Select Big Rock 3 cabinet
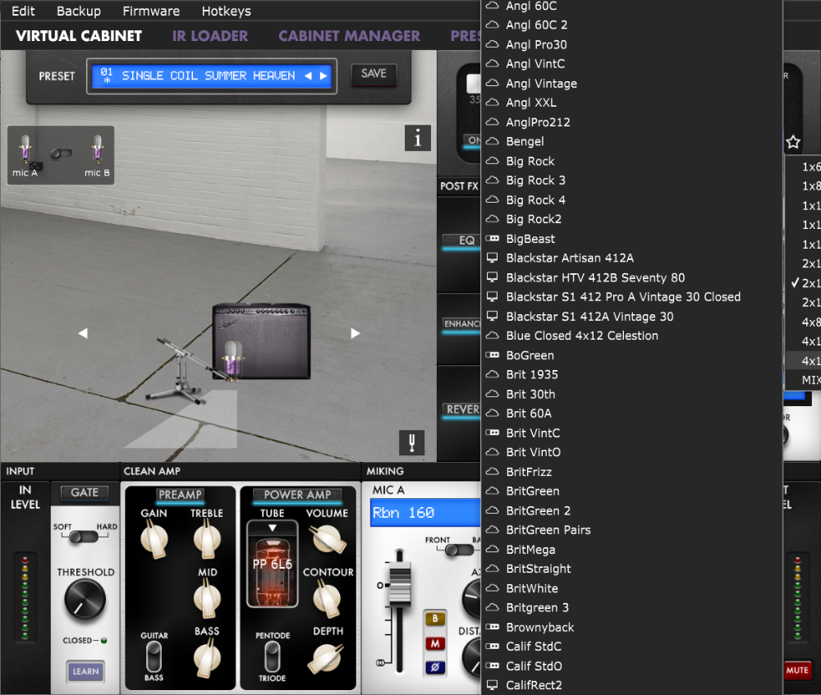 click(x=631, y=181)
